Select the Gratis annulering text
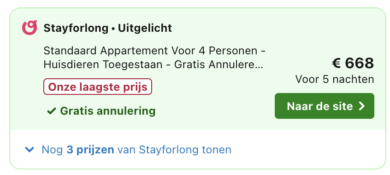This screenshot has height=175, width=390. [108, 111]
